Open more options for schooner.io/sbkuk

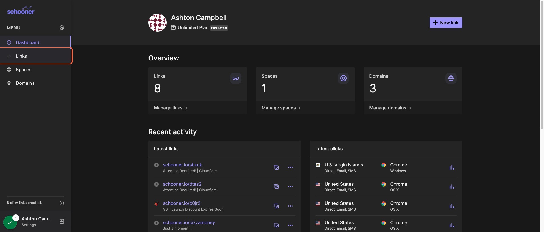point(290,167)
